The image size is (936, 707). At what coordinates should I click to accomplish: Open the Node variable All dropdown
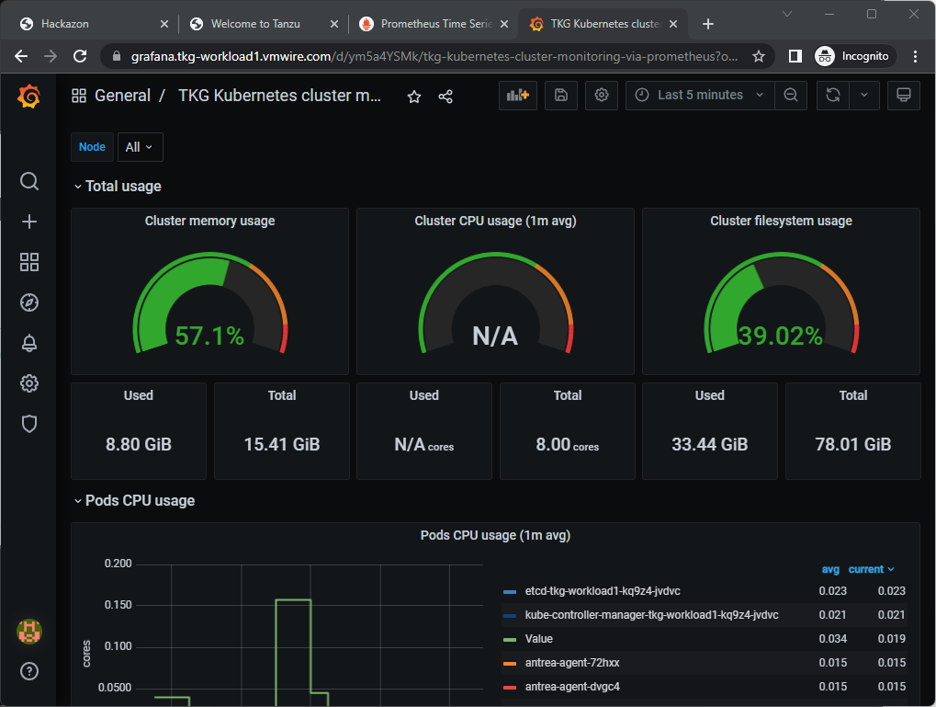140,147
